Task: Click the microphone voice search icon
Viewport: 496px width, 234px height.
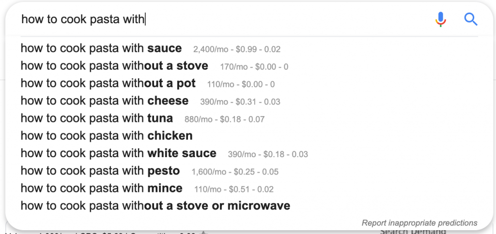Action: point(440,19)
